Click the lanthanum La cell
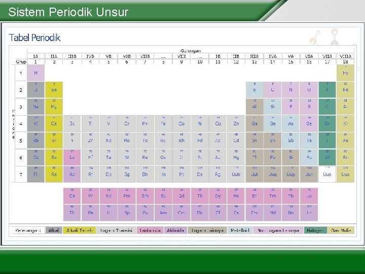This screenshot has width=365, height=274. pos(72,157)
